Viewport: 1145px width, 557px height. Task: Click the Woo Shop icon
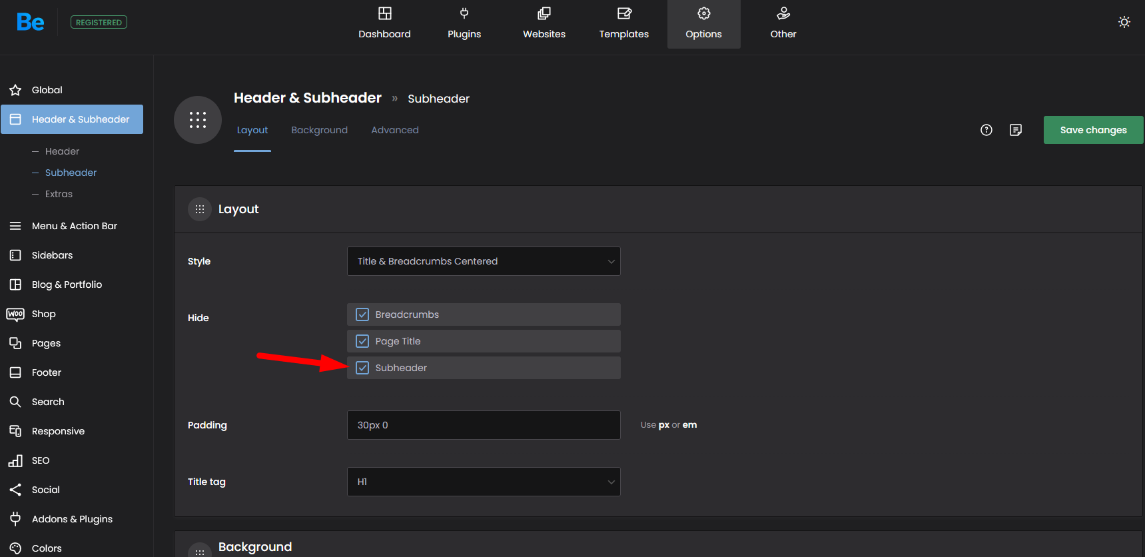pos(15,314)
